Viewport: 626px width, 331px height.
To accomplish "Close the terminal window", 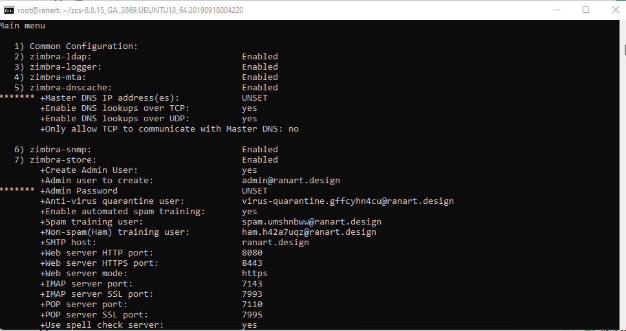I will (x=615, y=10).
